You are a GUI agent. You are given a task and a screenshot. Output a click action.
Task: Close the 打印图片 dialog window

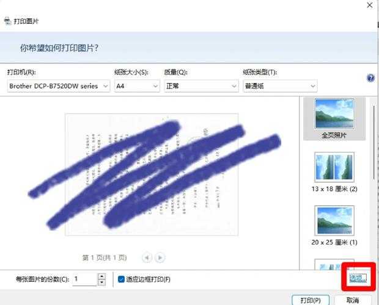pyautogui.click(x=369, y=5)
